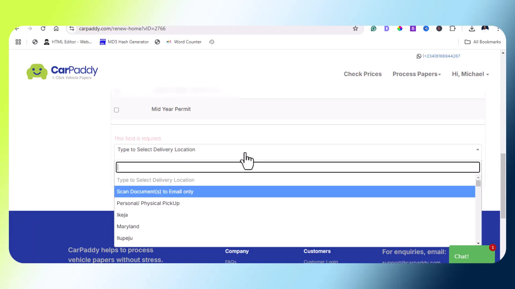Open Word Counter bookmark
515x289 pixels.
tap(184, 42)
